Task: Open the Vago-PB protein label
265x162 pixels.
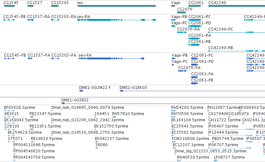Action: 179,55
